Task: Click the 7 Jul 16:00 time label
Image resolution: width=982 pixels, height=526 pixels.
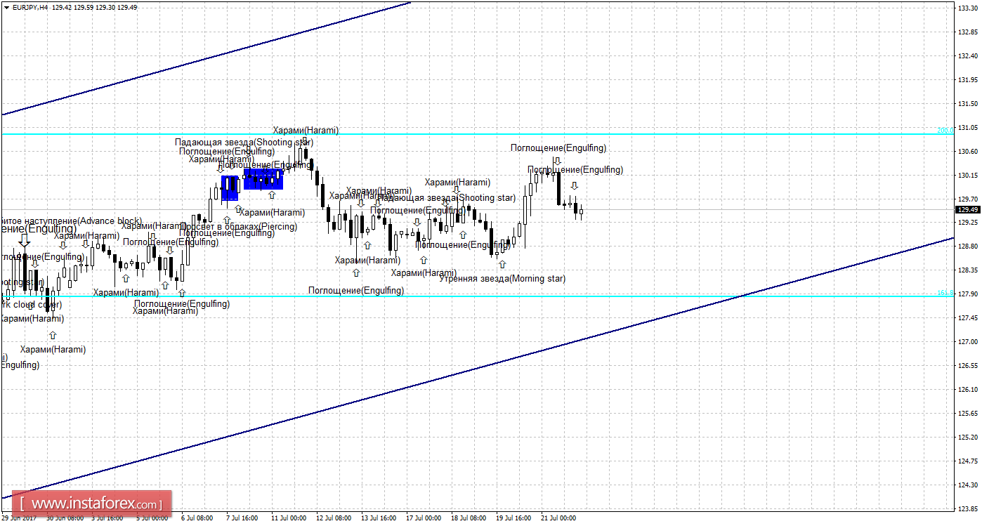Action: click(242, 518)
